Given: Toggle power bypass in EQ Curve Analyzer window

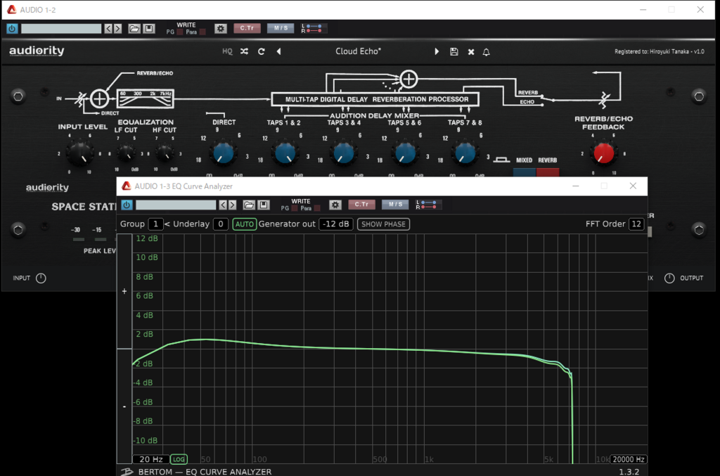Looking at the screenshot, I should pos(127,205).
